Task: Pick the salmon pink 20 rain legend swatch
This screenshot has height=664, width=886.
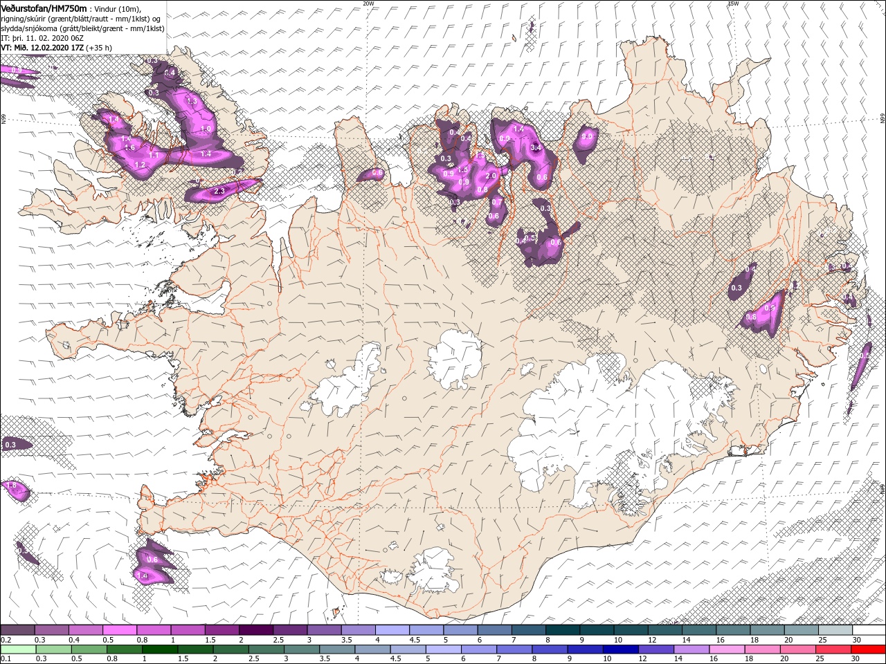Action: tap(797, 649)
